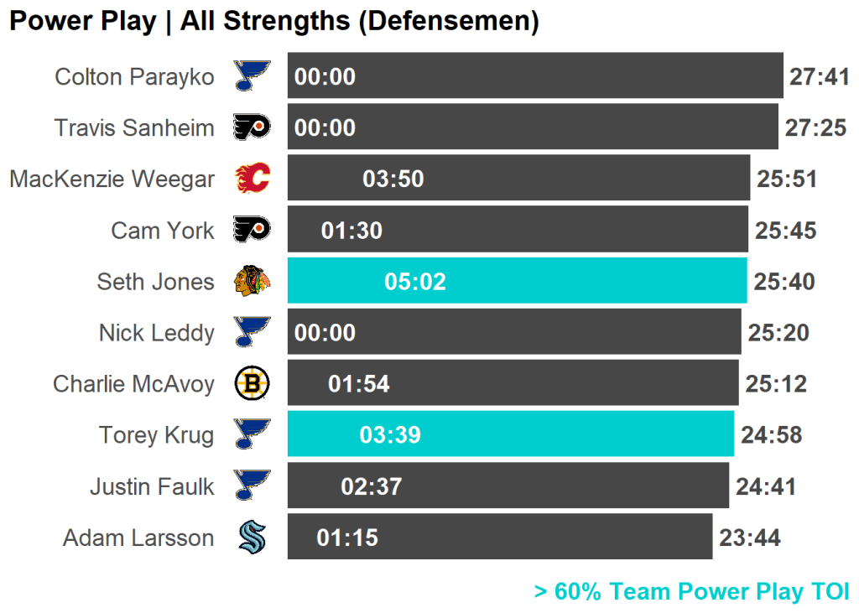The height and width of the screenshot is (613, 859).
Task: Click the Blues logo next to Nick Leddy
Action: (x=252, y=332)
